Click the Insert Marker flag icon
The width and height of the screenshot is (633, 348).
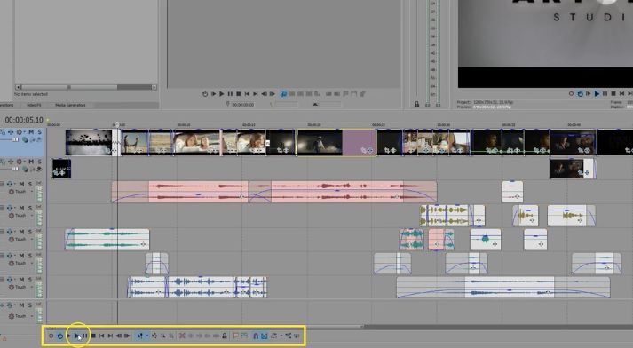tap(236, 336)
